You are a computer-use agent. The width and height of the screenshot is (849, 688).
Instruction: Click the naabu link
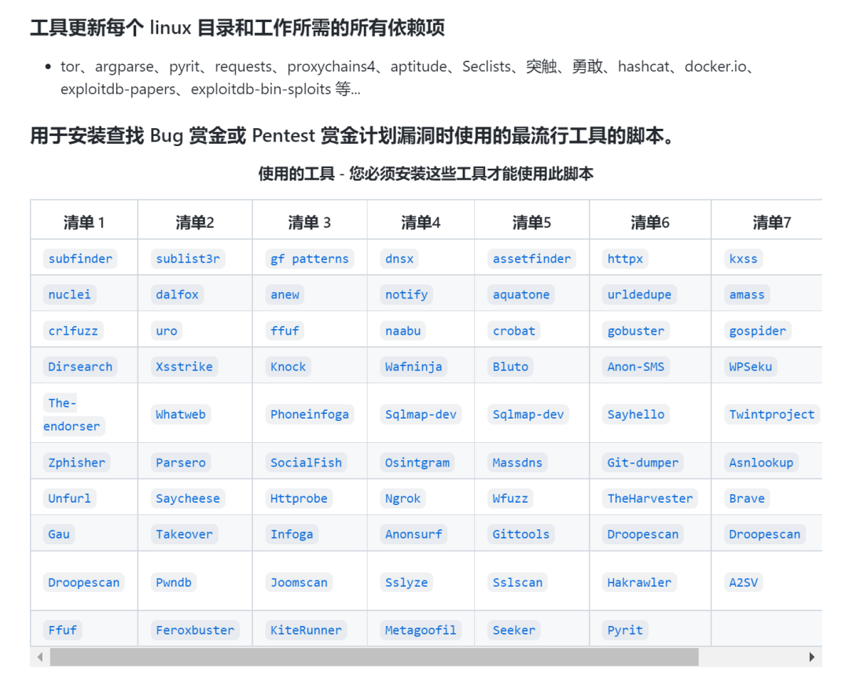402,331
